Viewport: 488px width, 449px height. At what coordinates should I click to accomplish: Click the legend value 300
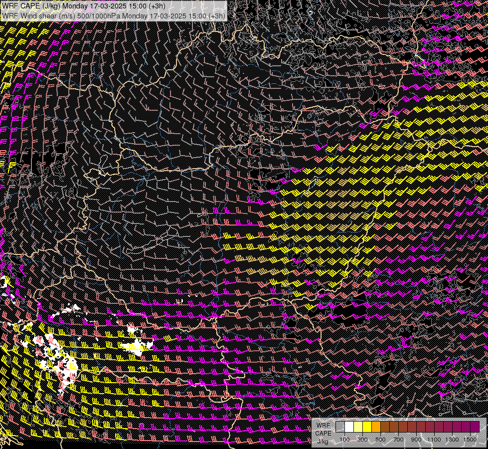point(362,440)
